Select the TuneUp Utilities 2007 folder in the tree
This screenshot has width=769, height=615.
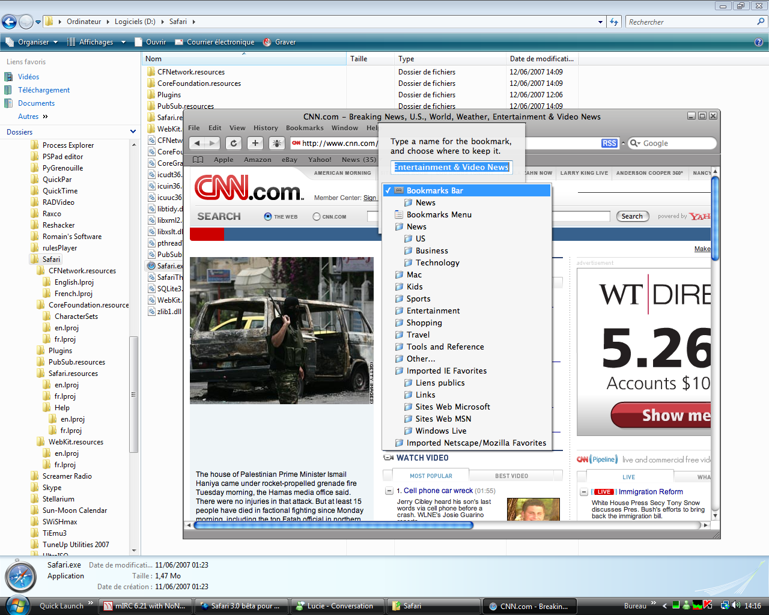pos(76,545)
